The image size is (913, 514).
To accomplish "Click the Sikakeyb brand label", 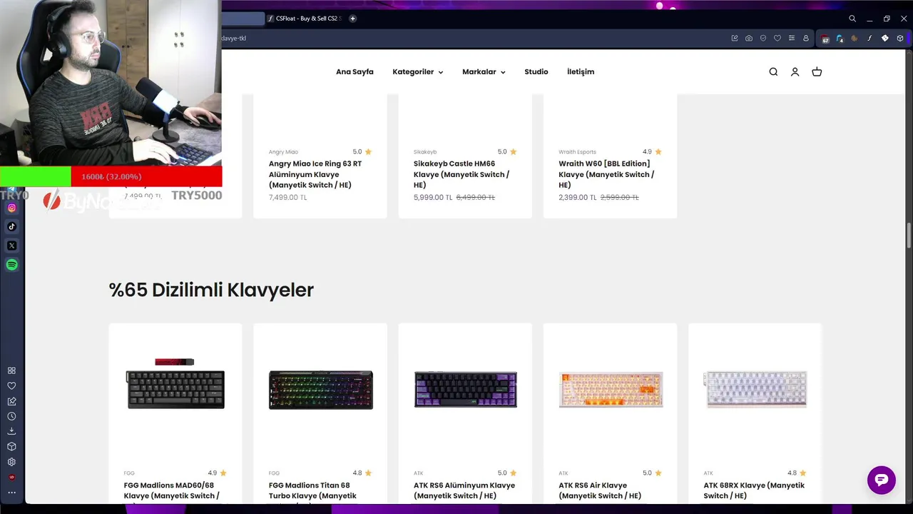I will point(425,152).
